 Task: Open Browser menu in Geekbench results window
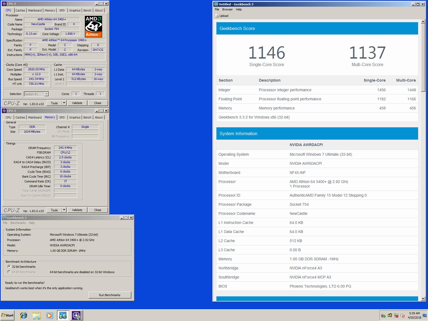tap(227, 9)
